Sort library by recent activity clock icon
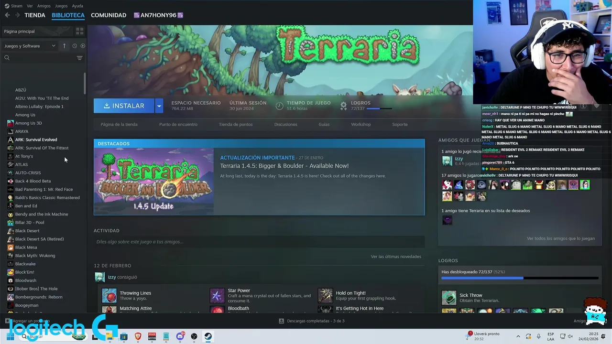The width and height of the screenshot is (612, 344). click(x=75, y=46)
